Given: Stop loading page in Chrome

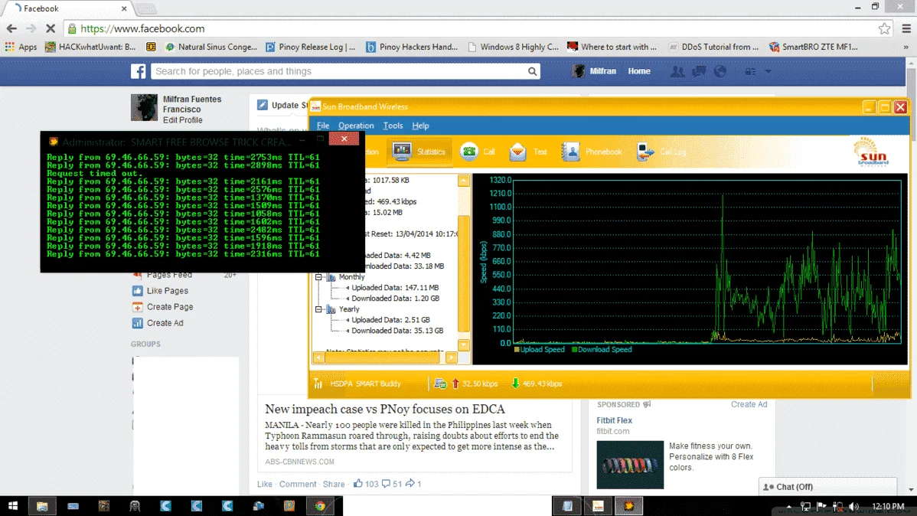Looking at the screenshot, I should pyautogui.click(x=51, y=28).
